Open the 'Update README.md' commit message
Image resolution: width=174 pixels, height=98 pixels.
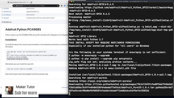point(33,12)
